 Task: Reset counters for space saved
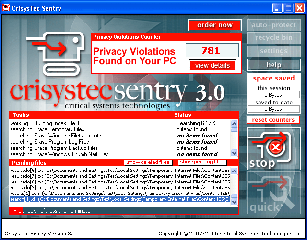[273, 120]
